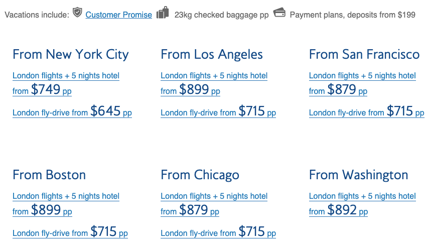This screenshot has height=249, width=425.
Task: Select New York fly-drive from $645 offer
Action: pyautogui.click(x=72, y=111)
